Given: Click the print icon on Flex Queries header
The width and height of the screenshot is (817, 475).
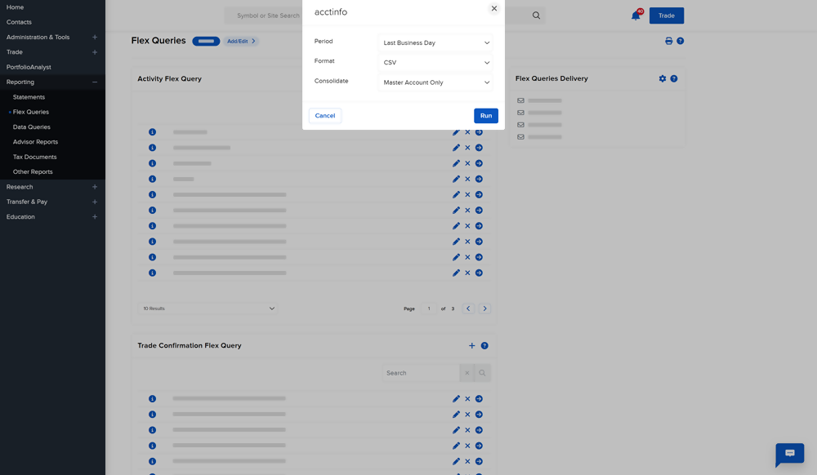Looking at the screenshot, I should point(667,39).
